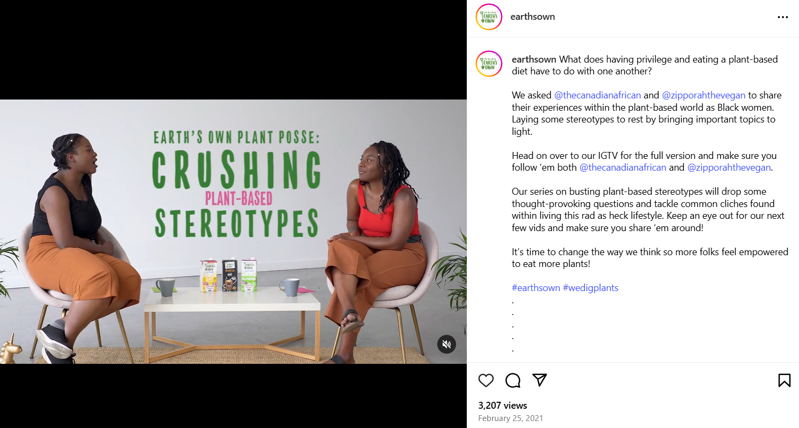Open the earthsown profile picture in header
Image resolution: width=799 pixels, height=428 pixels.
click(x=489, y=17)
